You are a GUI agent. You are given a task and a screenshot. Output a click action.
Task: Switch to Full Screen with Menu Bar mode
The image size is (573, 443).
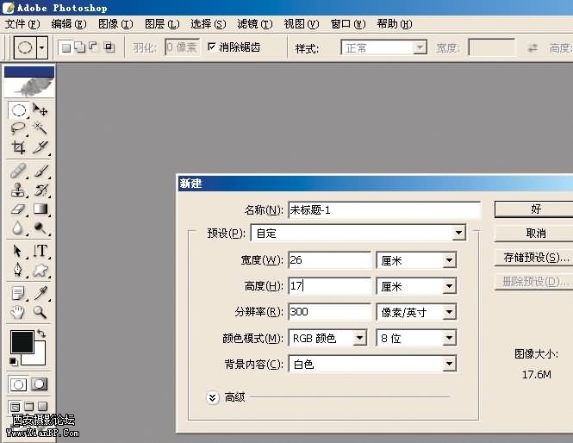pyautogui.click(x=29, y=407)
